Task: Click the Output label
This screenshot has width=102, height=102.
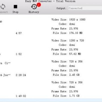Action: (x=61, y=8)
